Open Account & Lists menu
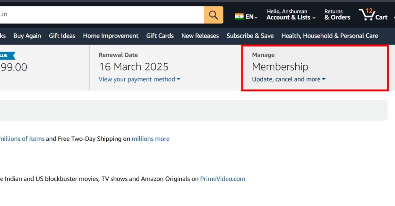 coord(289,17)
